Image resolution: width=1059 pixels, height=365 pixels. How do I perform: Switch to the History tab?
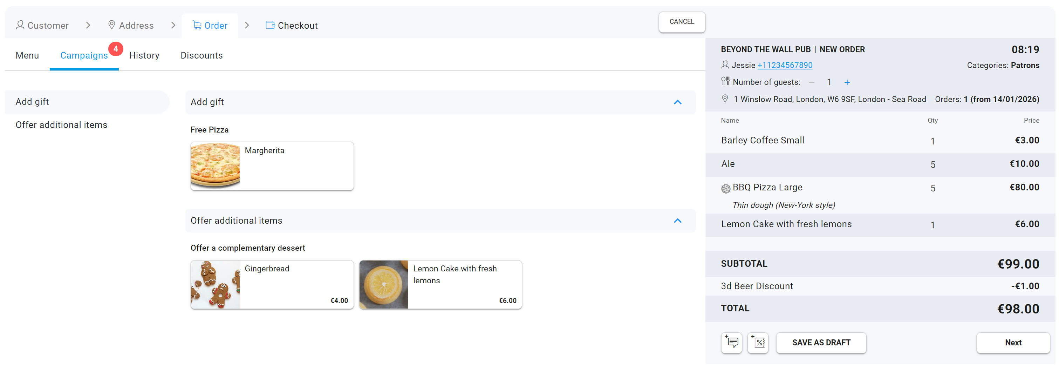(x=144, y=55)
